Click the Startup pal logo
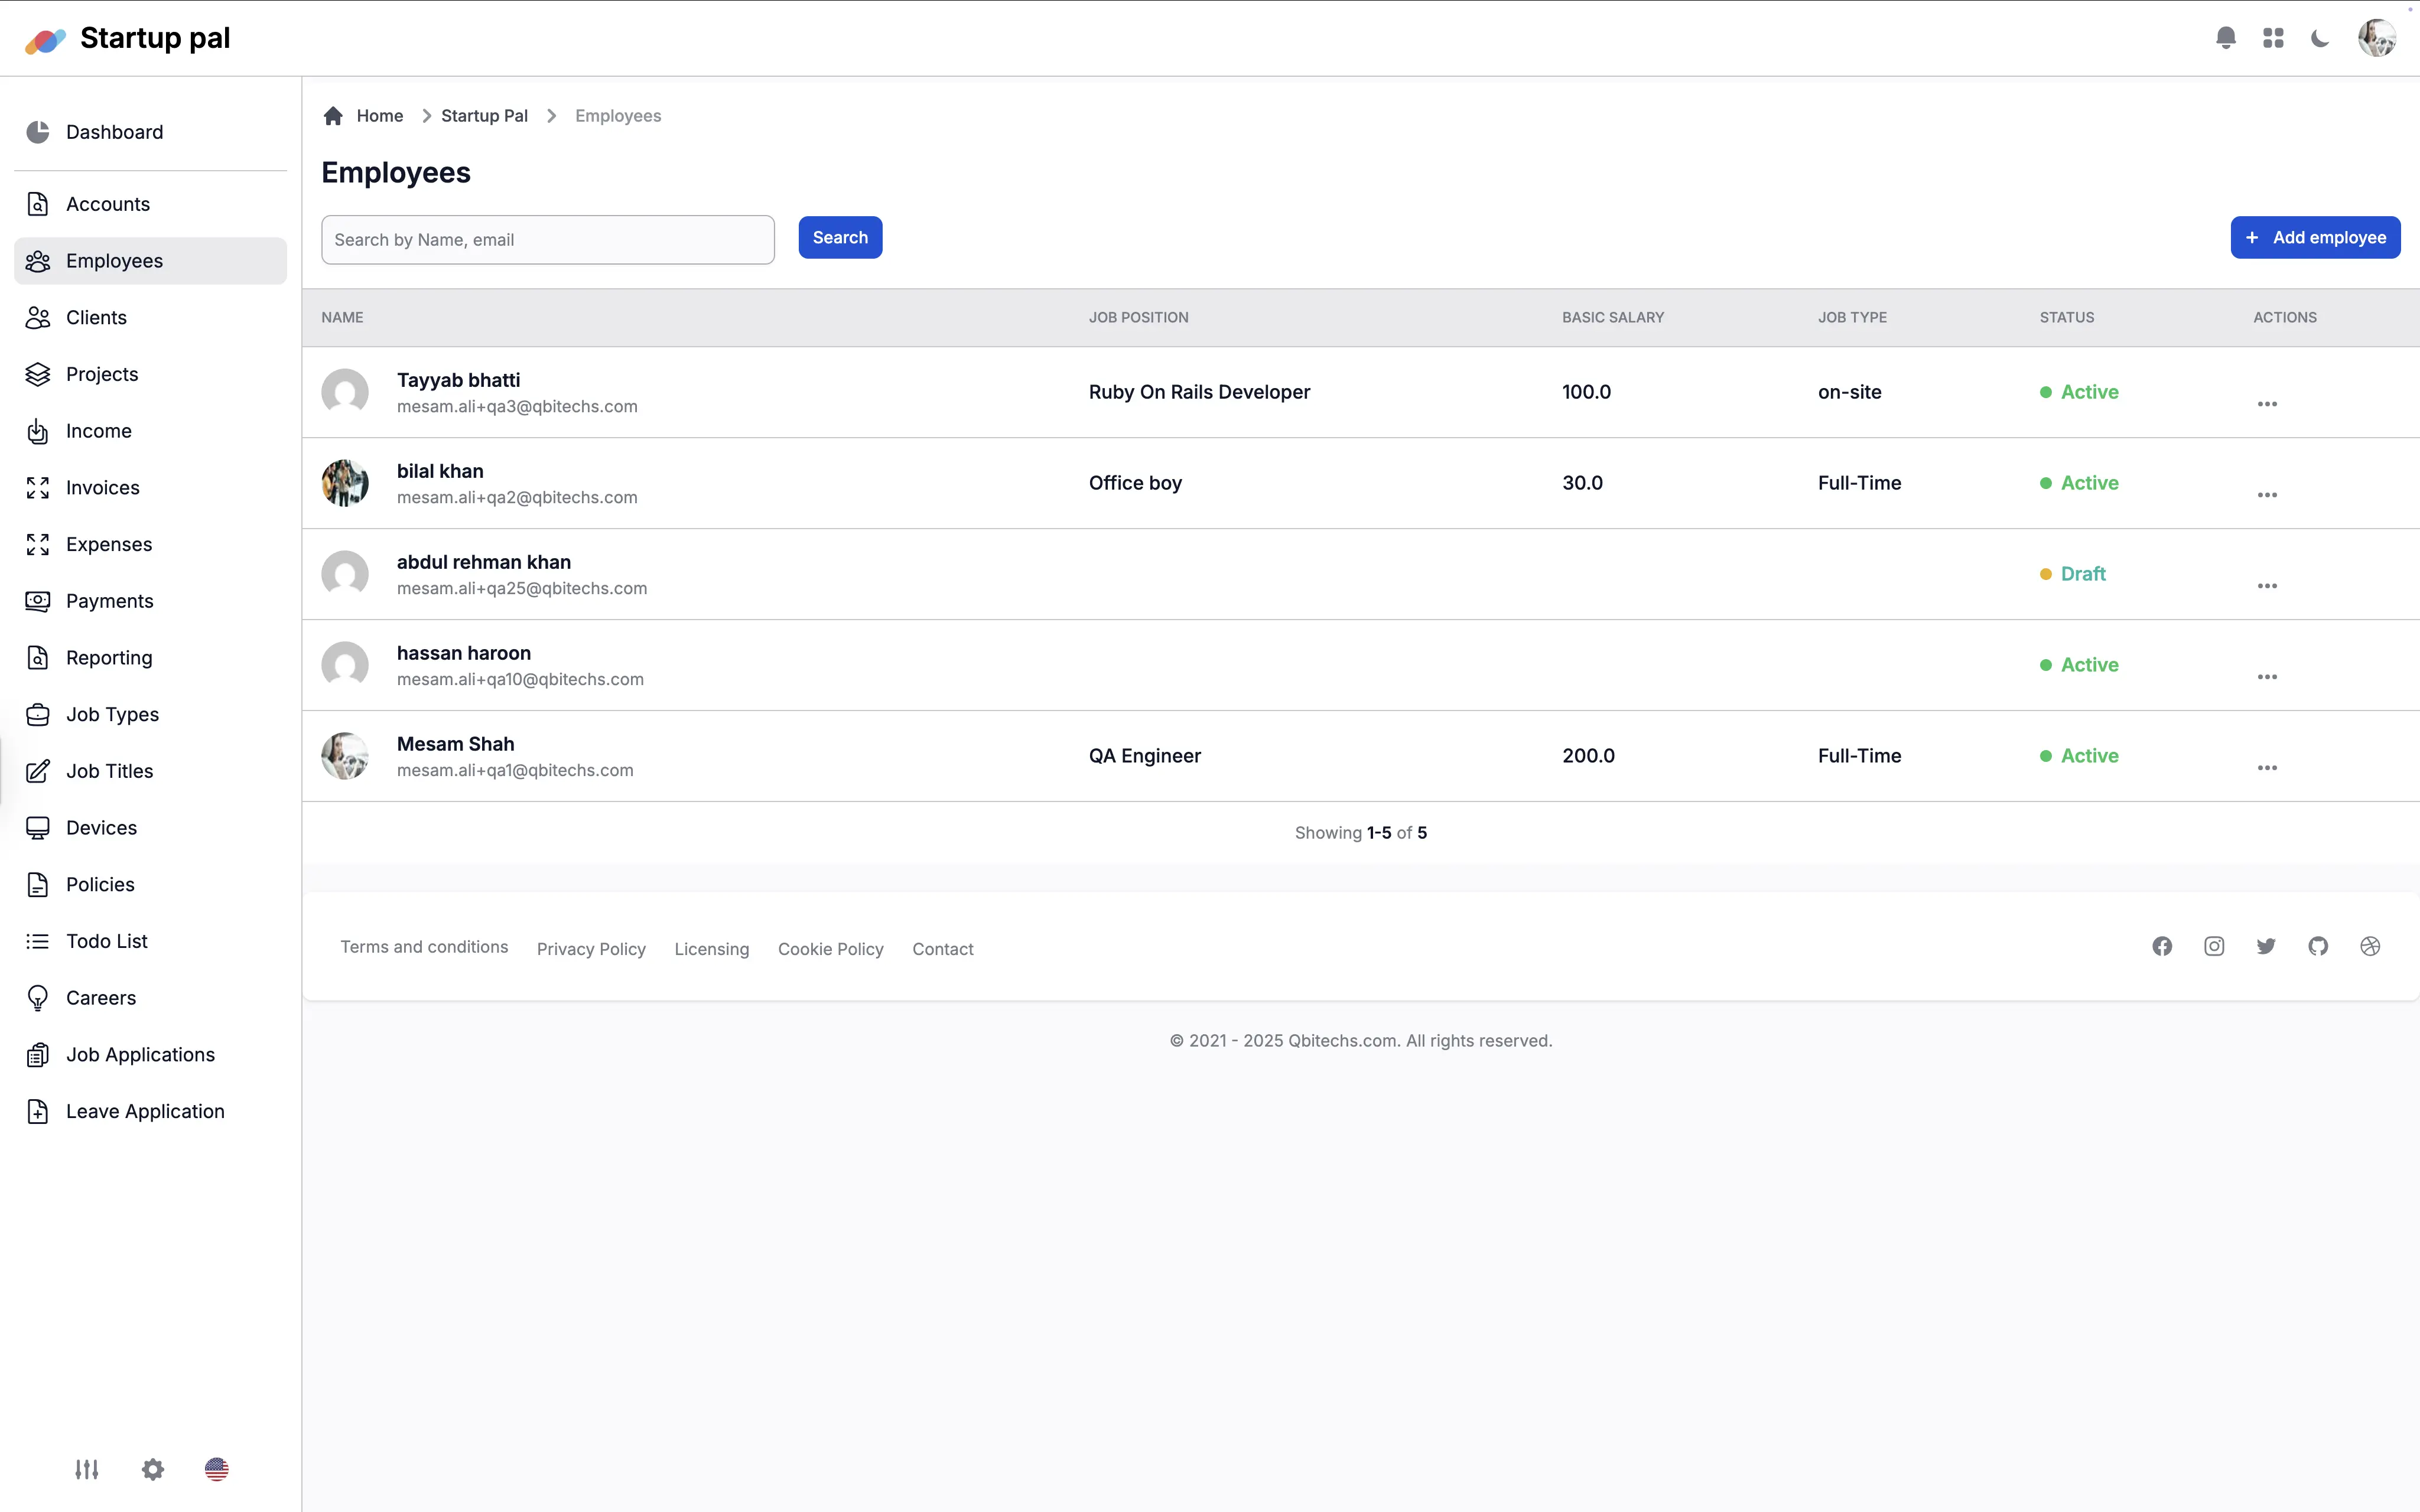The width and height of the screenshot is (2420, 1512). click(x=127, y=38)
